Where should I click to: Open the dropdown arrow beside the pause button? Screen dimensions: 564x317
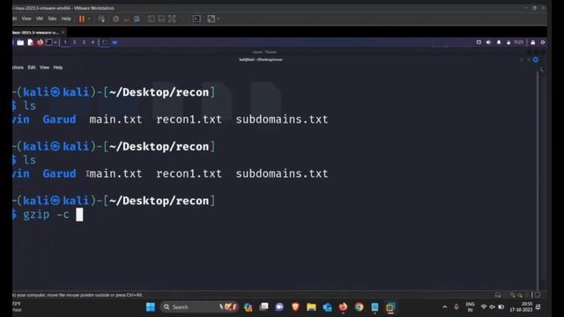(89, 18)
